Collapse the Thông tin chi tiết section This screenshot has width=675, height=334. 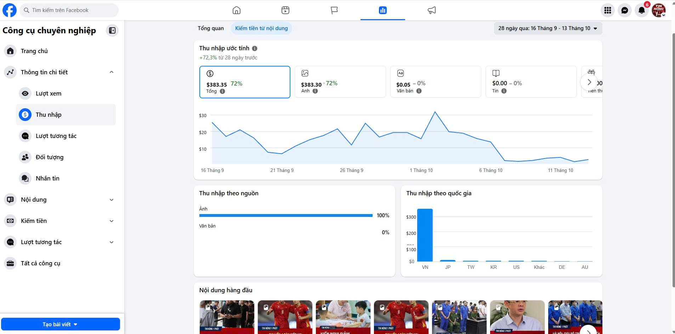[112, 72]
